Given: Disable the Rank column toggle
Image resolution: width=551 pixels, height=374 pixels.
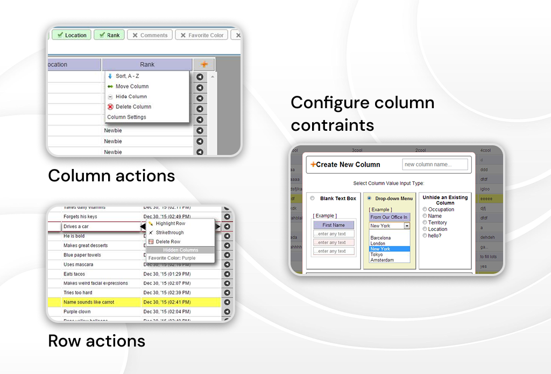Looking at the screenshot, I should 109,34.
